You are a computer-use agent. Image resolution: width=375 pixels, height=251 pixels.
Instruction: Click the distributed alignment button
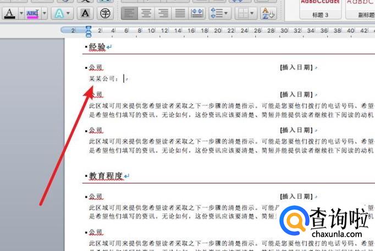point(197,13)
